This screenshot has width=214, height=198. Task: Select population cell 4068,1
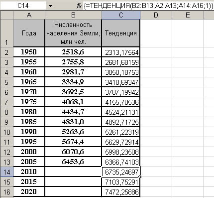(73, 102)
